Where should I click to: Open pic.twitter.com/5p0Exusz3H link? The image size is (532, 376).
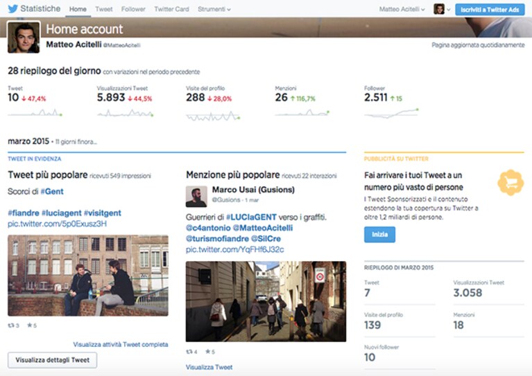tap(57, 224)
